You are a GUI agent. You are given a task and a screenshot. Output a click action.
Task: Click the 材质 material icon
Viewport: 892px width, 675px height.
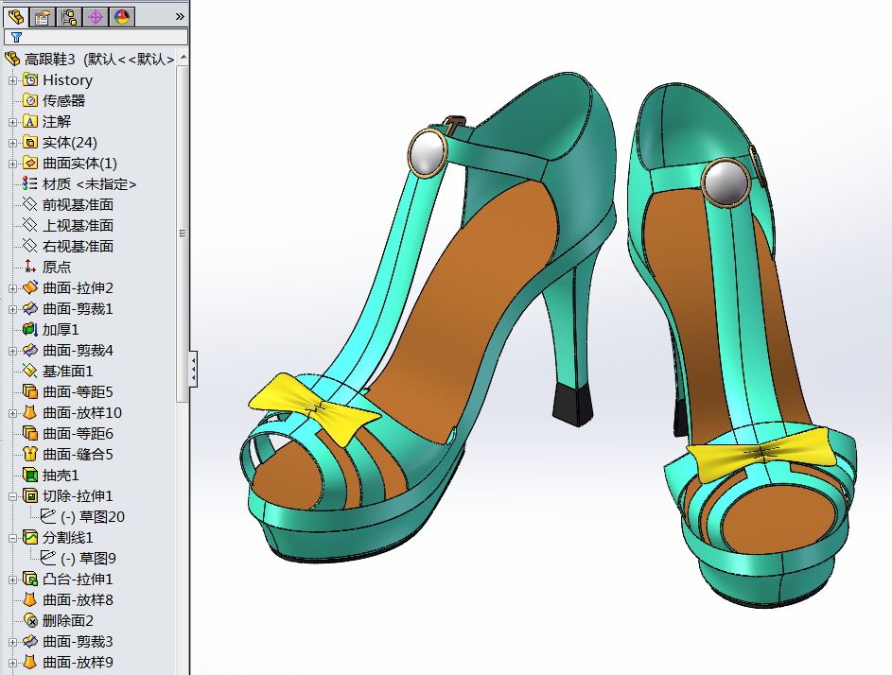pos(30,184)
